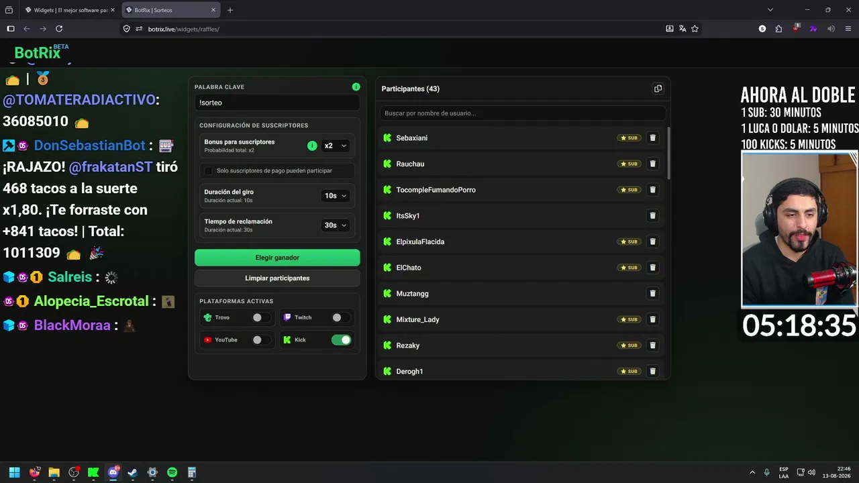Click the browser address bar
The height and width of the screenshot is (483, 859).
pyautogui.click(x=396, y=29)
